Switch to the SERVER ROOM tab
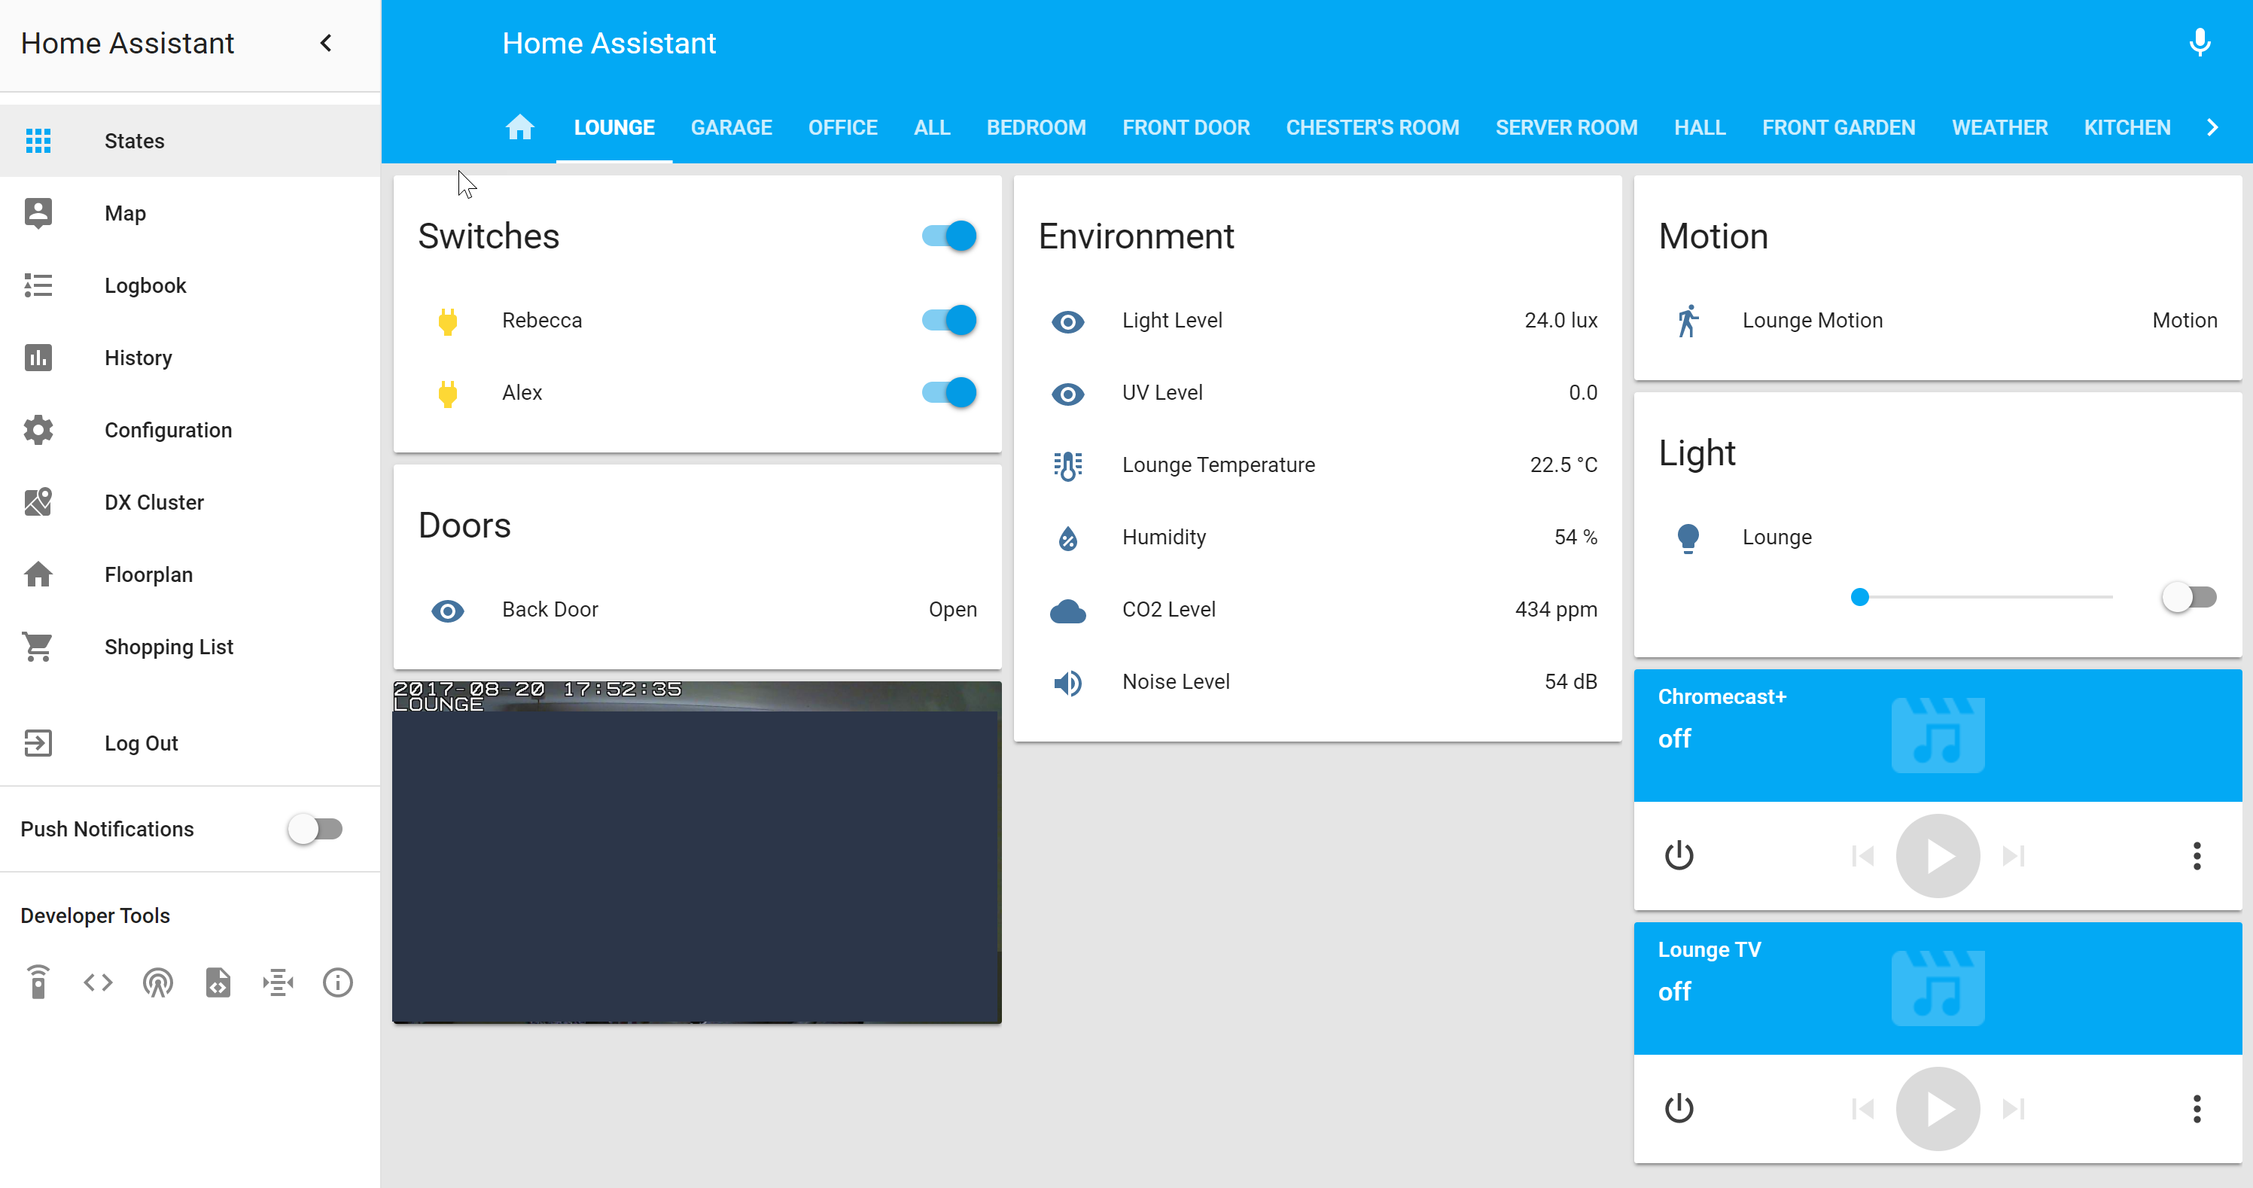 point(1566,128)
